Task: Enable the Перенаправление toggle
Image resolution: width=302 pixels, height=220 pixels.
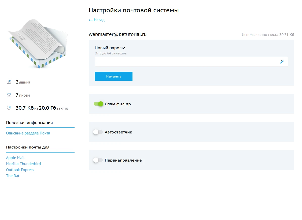Action: [98, 160]
